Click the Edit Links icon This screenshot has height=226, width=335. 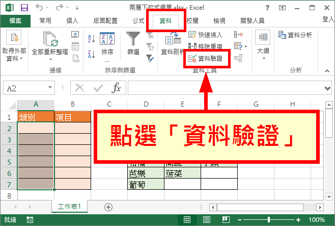pos(76,59)
